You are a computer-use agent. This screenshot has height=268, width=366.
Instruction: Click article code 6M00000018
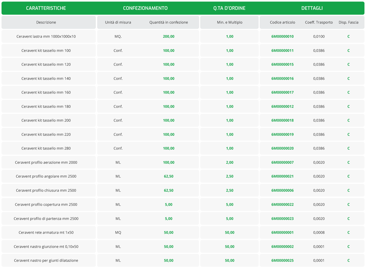pos(283,120)
